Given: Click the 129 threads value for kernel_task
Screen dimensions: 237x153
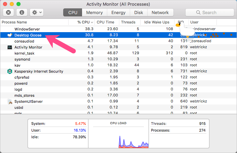Looking at the screenshot, I should tap(135, 53).
